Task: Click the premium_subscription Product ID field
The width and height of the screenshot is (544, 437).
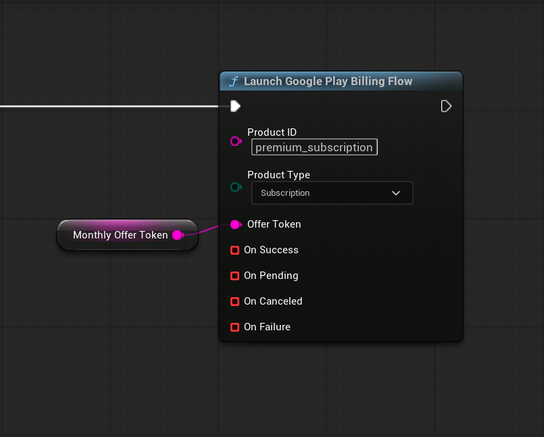Action: point(314,147)
